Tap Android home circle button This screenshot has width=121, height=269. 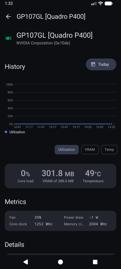(60, 262)
